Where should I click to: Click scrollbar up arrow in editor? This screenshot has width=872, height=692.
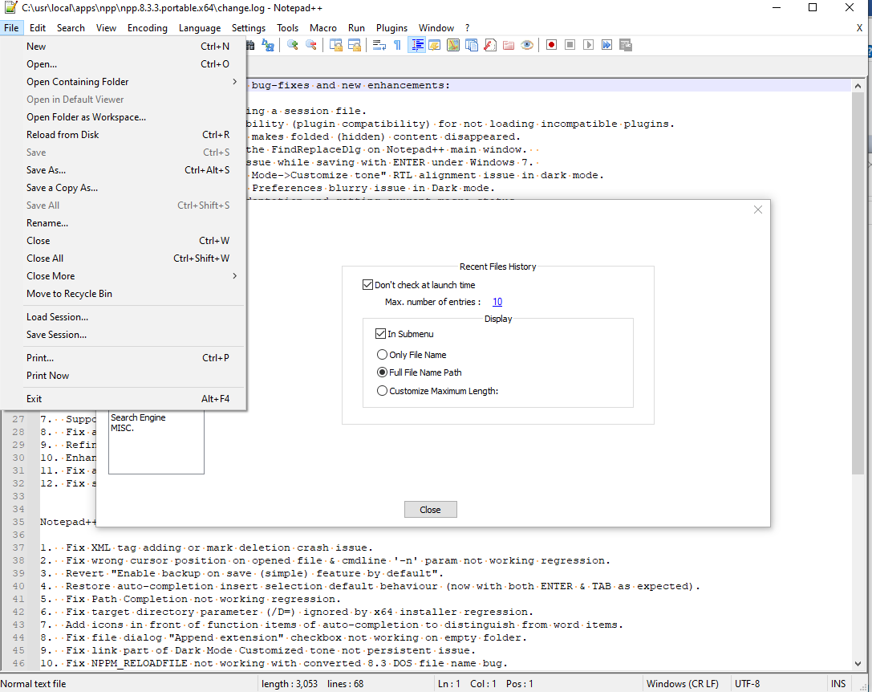[858, 86]
